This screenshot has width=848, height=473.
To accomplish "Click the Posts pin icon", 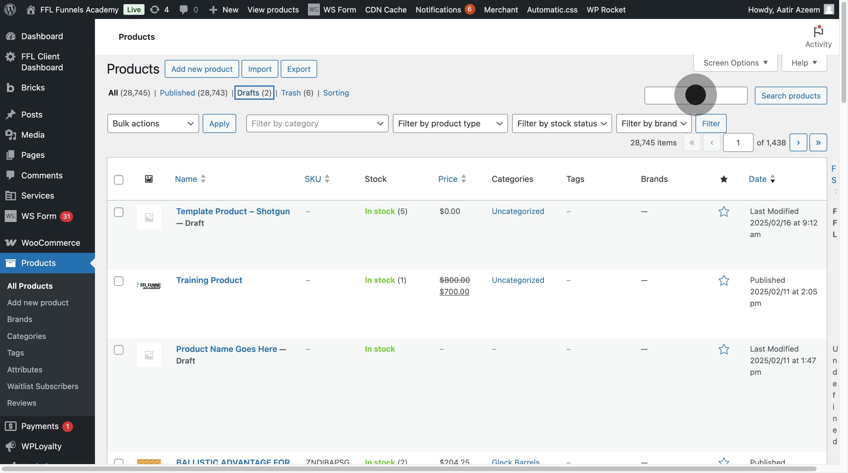I will [11, 115].
